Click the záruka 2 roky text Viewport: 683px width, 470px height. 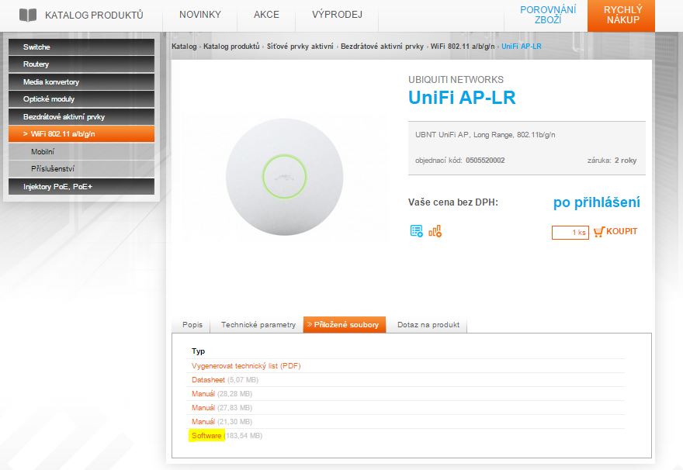tap(612, 160)
